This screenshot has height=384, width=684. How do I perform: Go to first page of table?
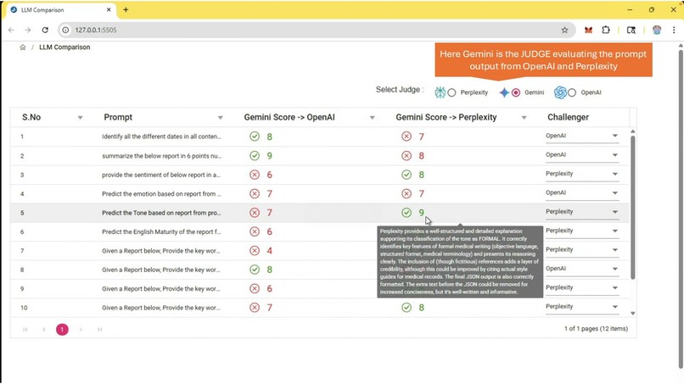pyautogui.click(x=25, y=330)
